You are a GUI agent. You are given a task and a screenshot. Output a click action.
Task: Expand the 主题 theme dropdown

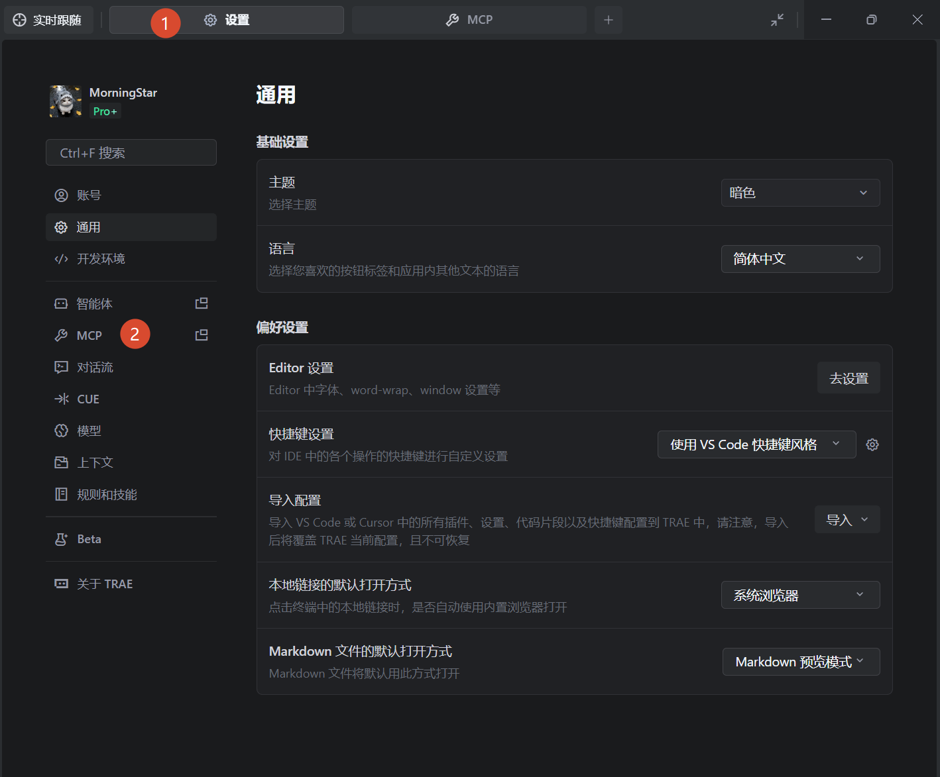(800, 193)
